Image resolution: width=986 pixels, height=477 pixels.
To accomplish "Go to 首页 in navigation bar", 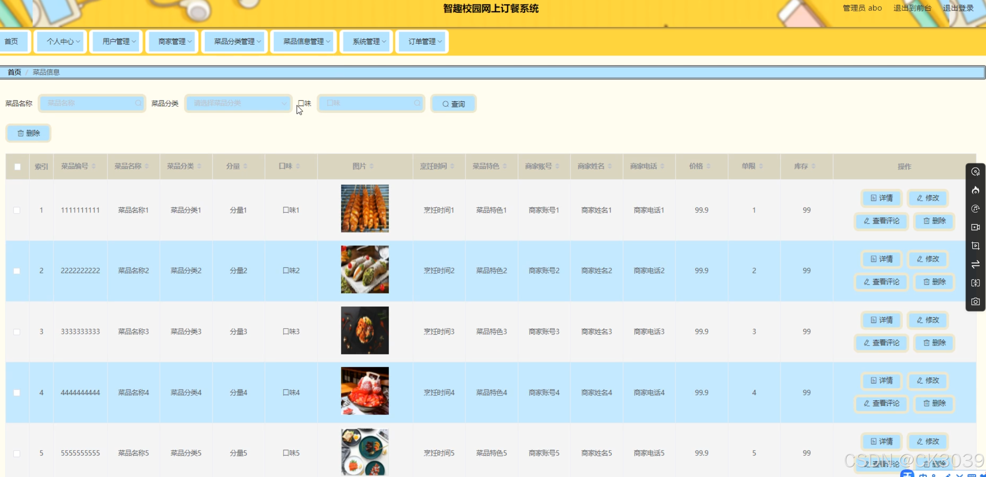I will point(12,41).
